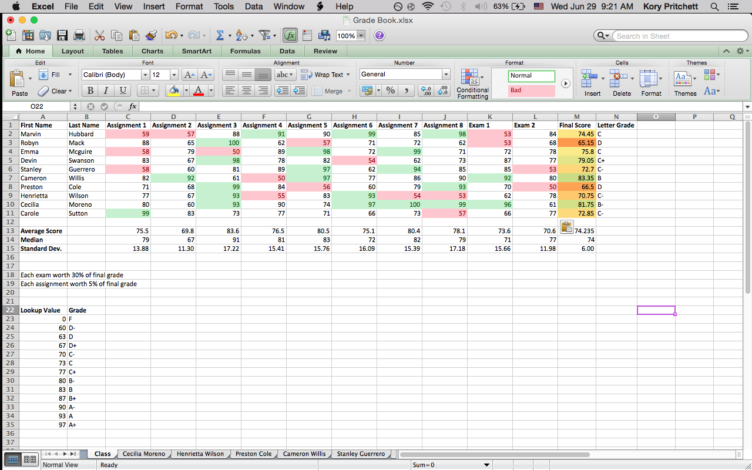Click the Cut scissors icon

pos(99,36)
